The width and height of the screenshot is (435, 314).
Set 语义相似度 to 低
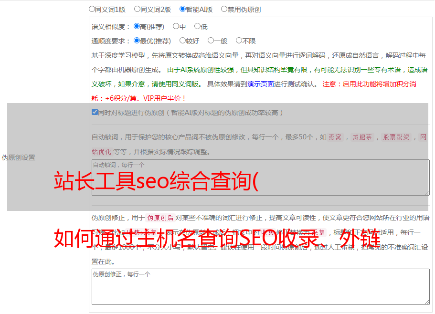(197, 26)
